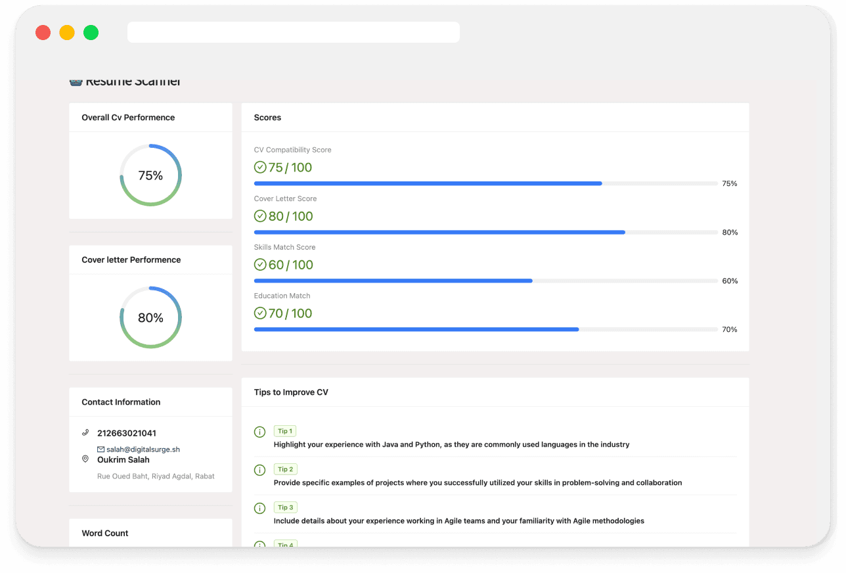This screenshot has width=846, height=573.
Task: Click the info icon next to Tip 1
Action: (260, 432)
